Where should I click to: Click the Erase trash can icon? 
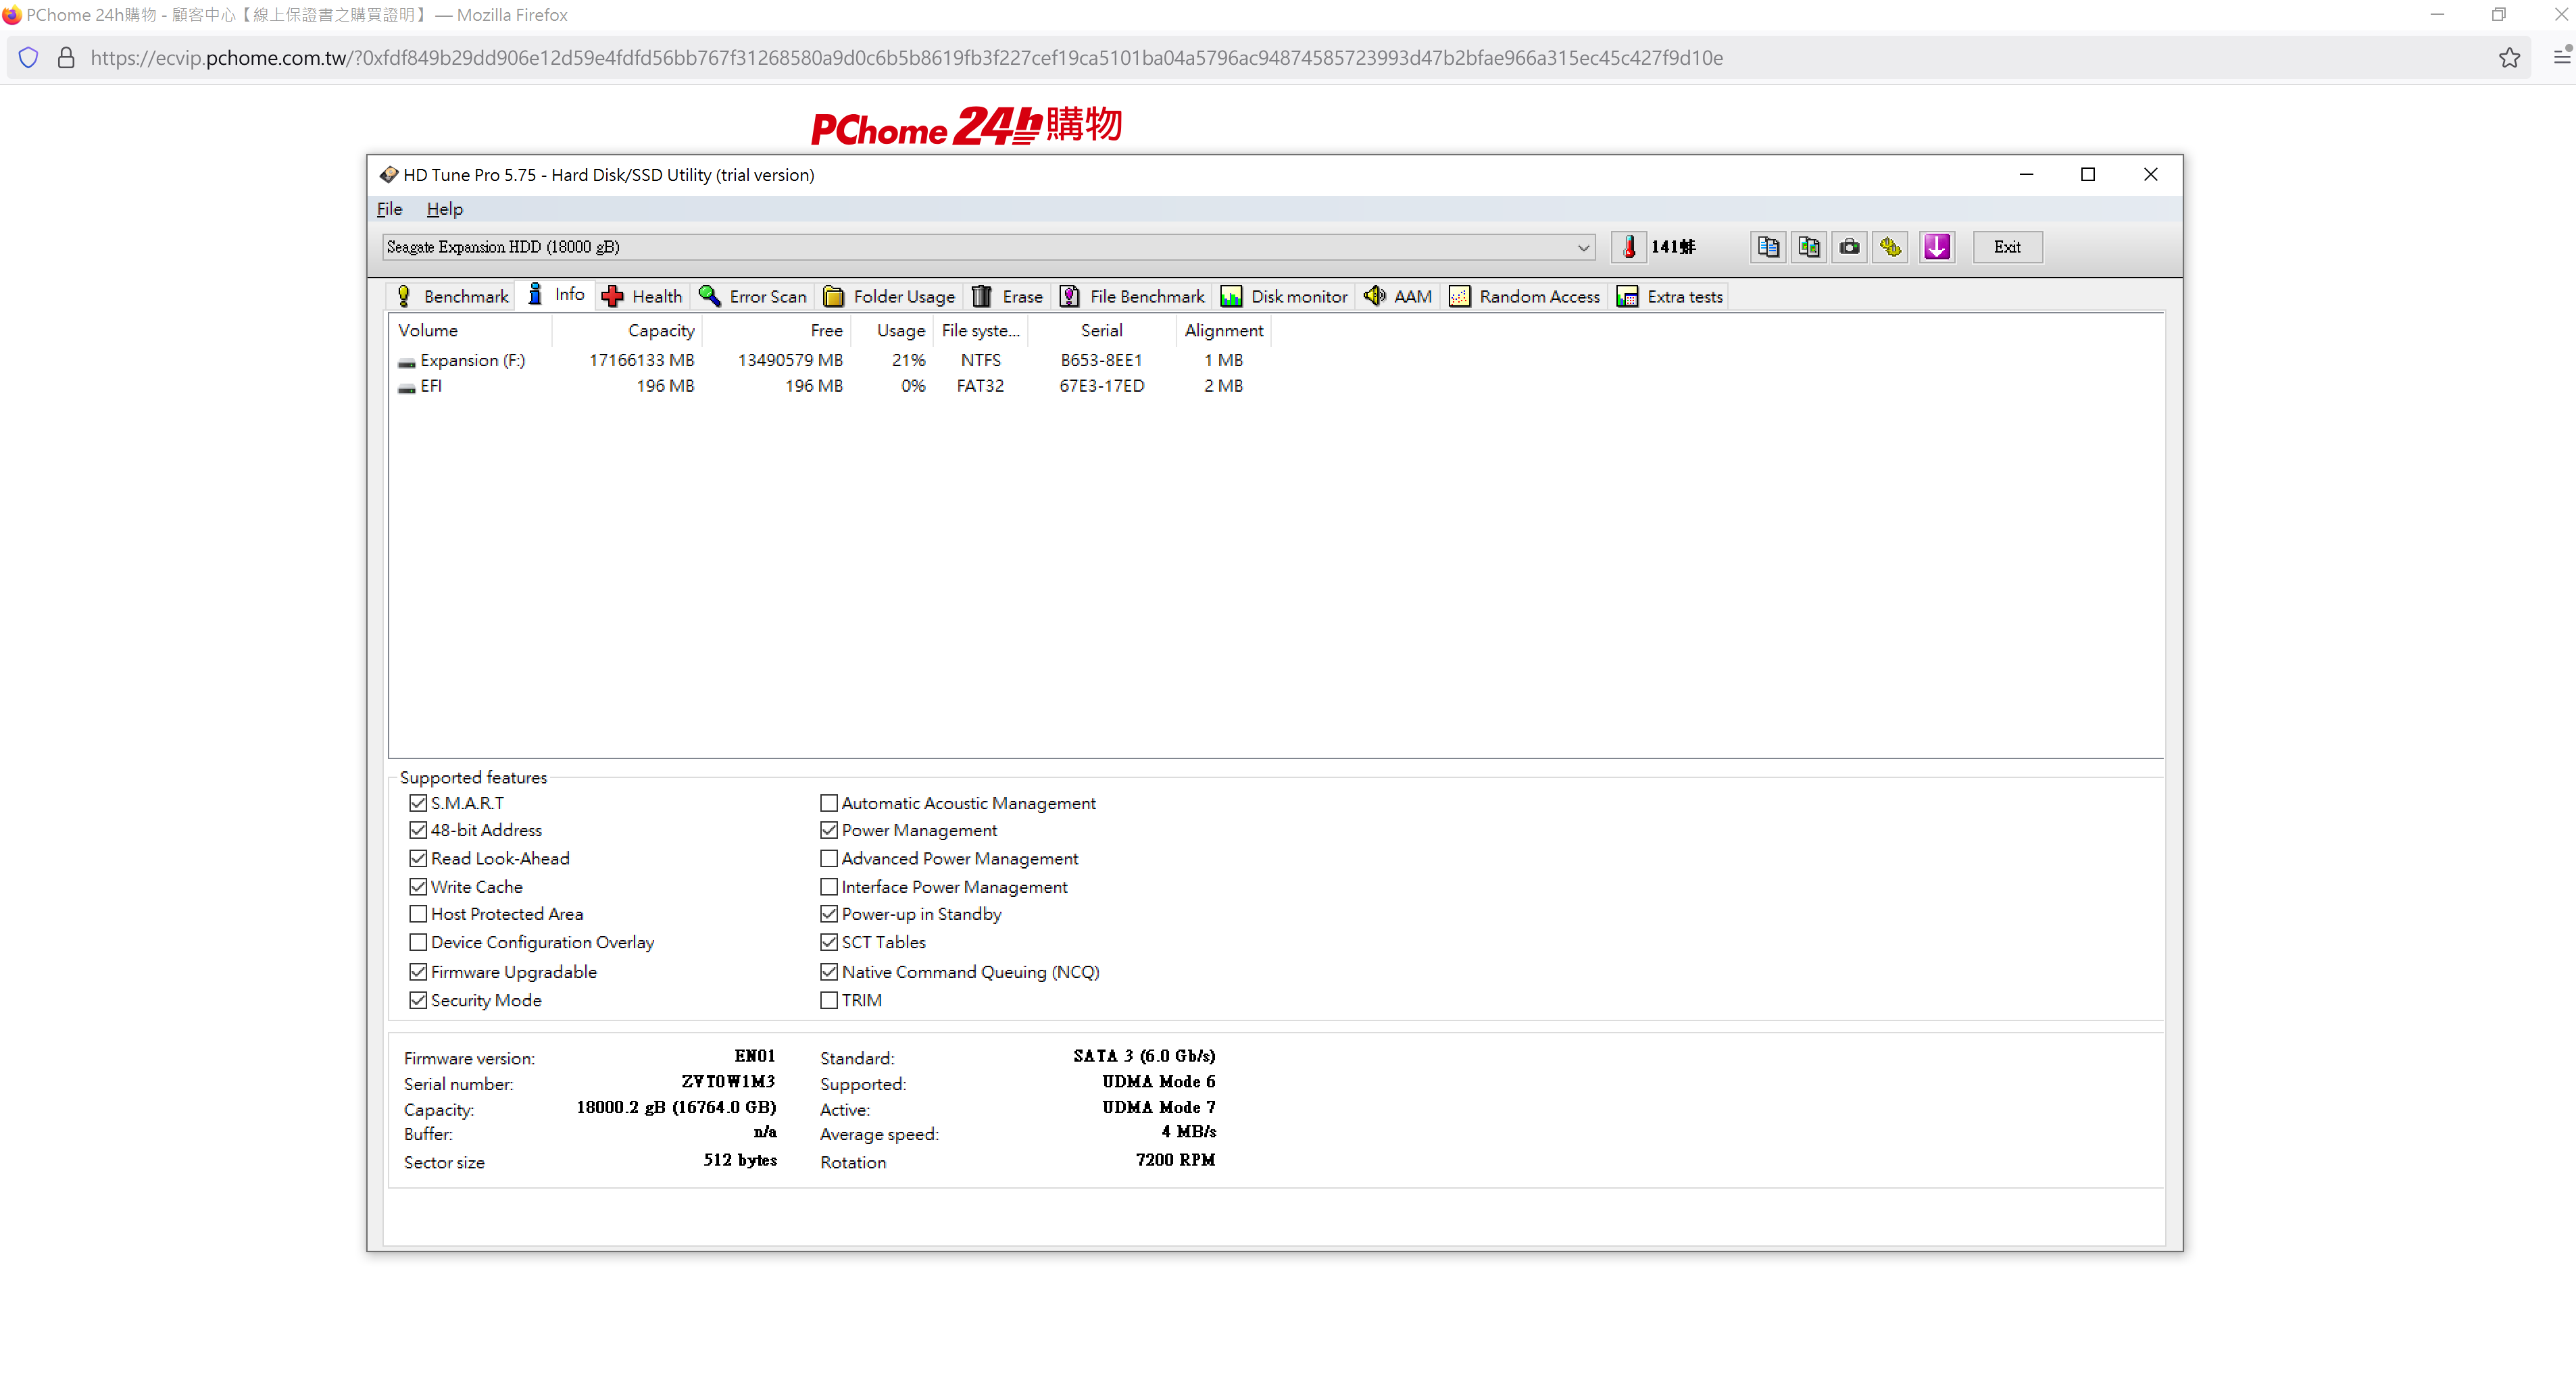click(x=982, y=296)
